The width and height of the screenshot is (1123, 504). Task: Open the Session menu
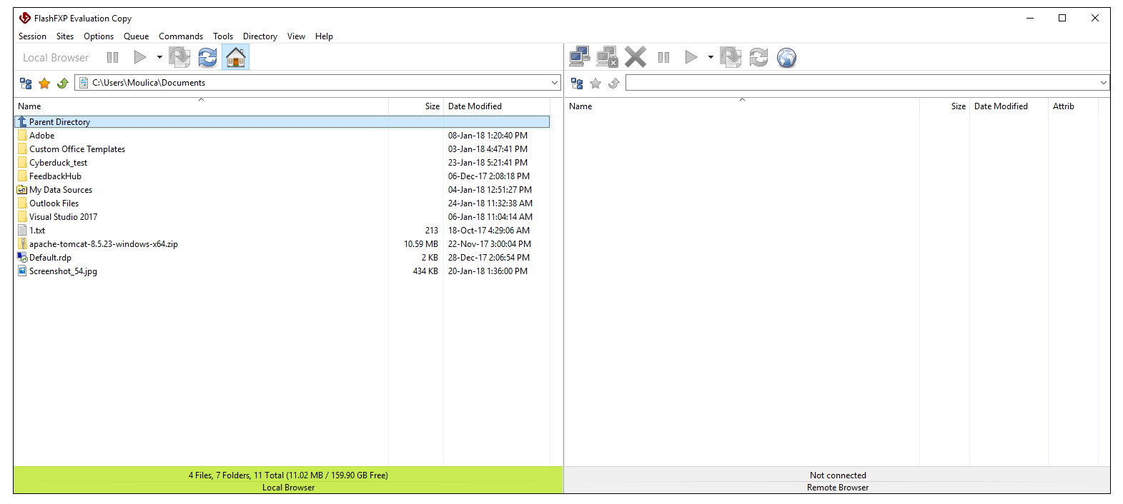tap(32, 36)
